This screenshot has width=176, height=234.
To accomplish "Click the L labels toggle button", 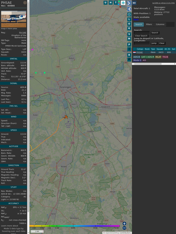I will pos(129,19).
